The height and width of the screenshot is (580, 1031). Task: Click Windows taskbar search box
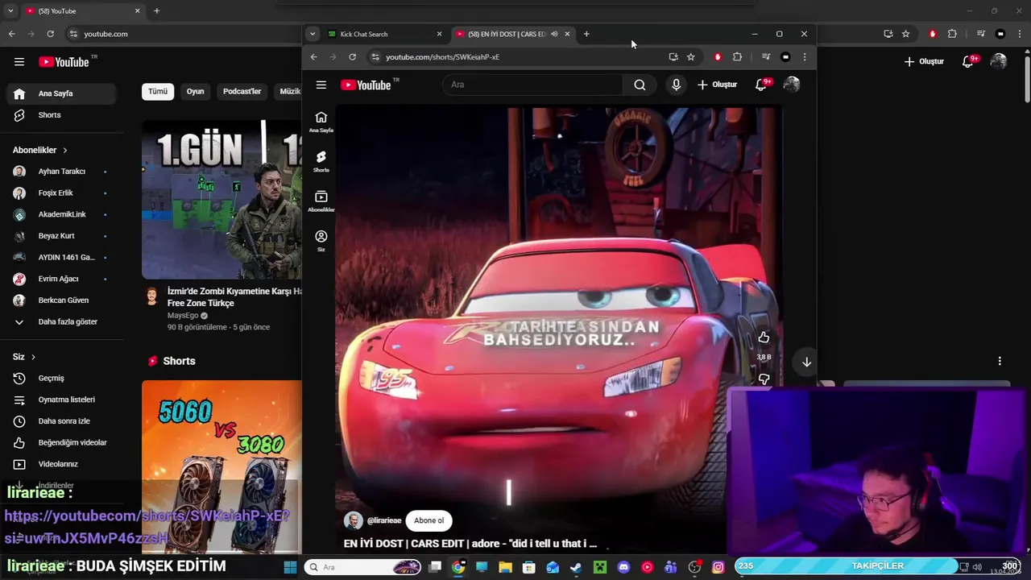(362, 567)
